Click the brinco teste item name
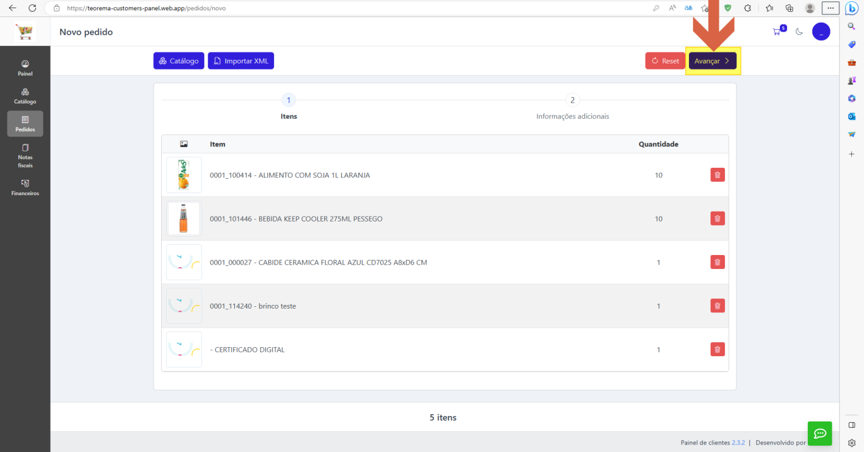Viewport: 864px width, 452px height. pos(253,306)
